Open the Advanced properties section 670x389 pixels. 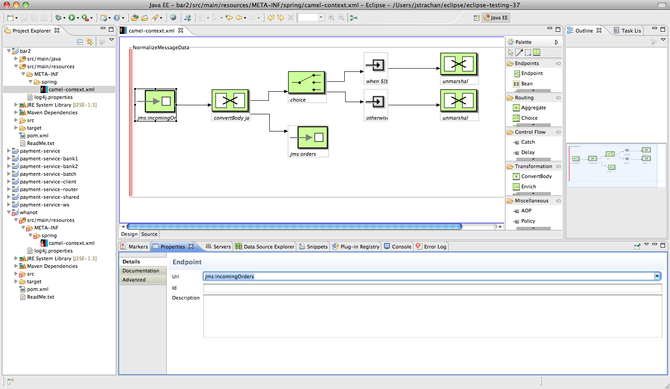(x=134, y=280)
